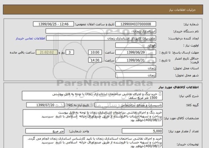This screenshot has height=148, width=209.
Task: Click the request creator field علی بیات
Action: (101, 38)
